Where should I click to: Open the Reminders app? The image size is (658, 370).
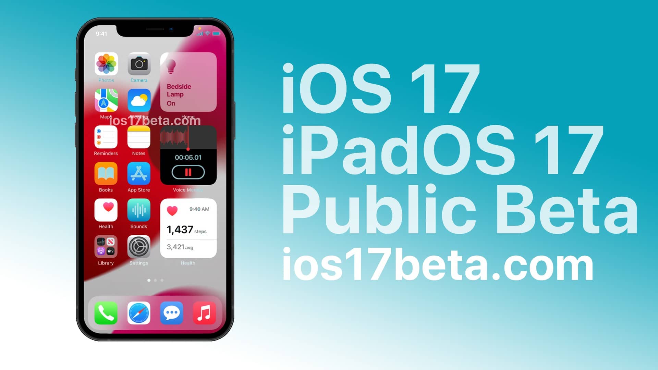(x=105, y=138)
